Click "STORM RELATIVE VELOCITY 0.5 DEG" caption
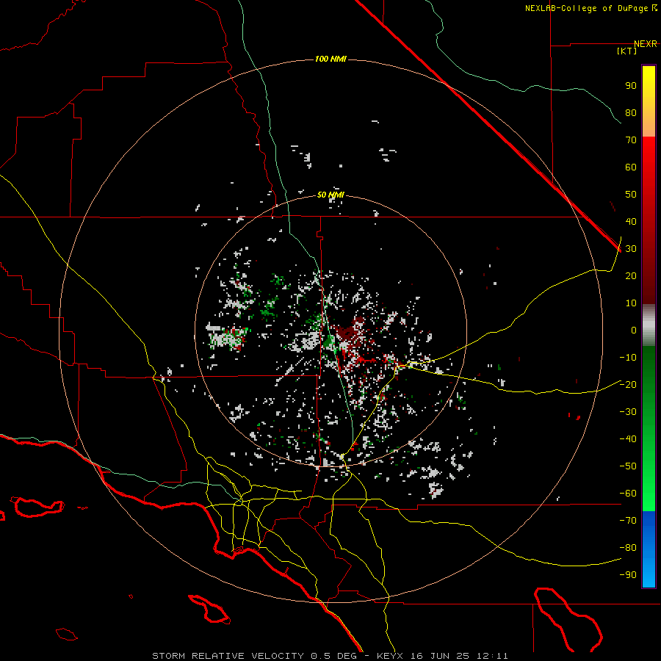The width and height of the screenshot is (661, 661). [254, 656]
